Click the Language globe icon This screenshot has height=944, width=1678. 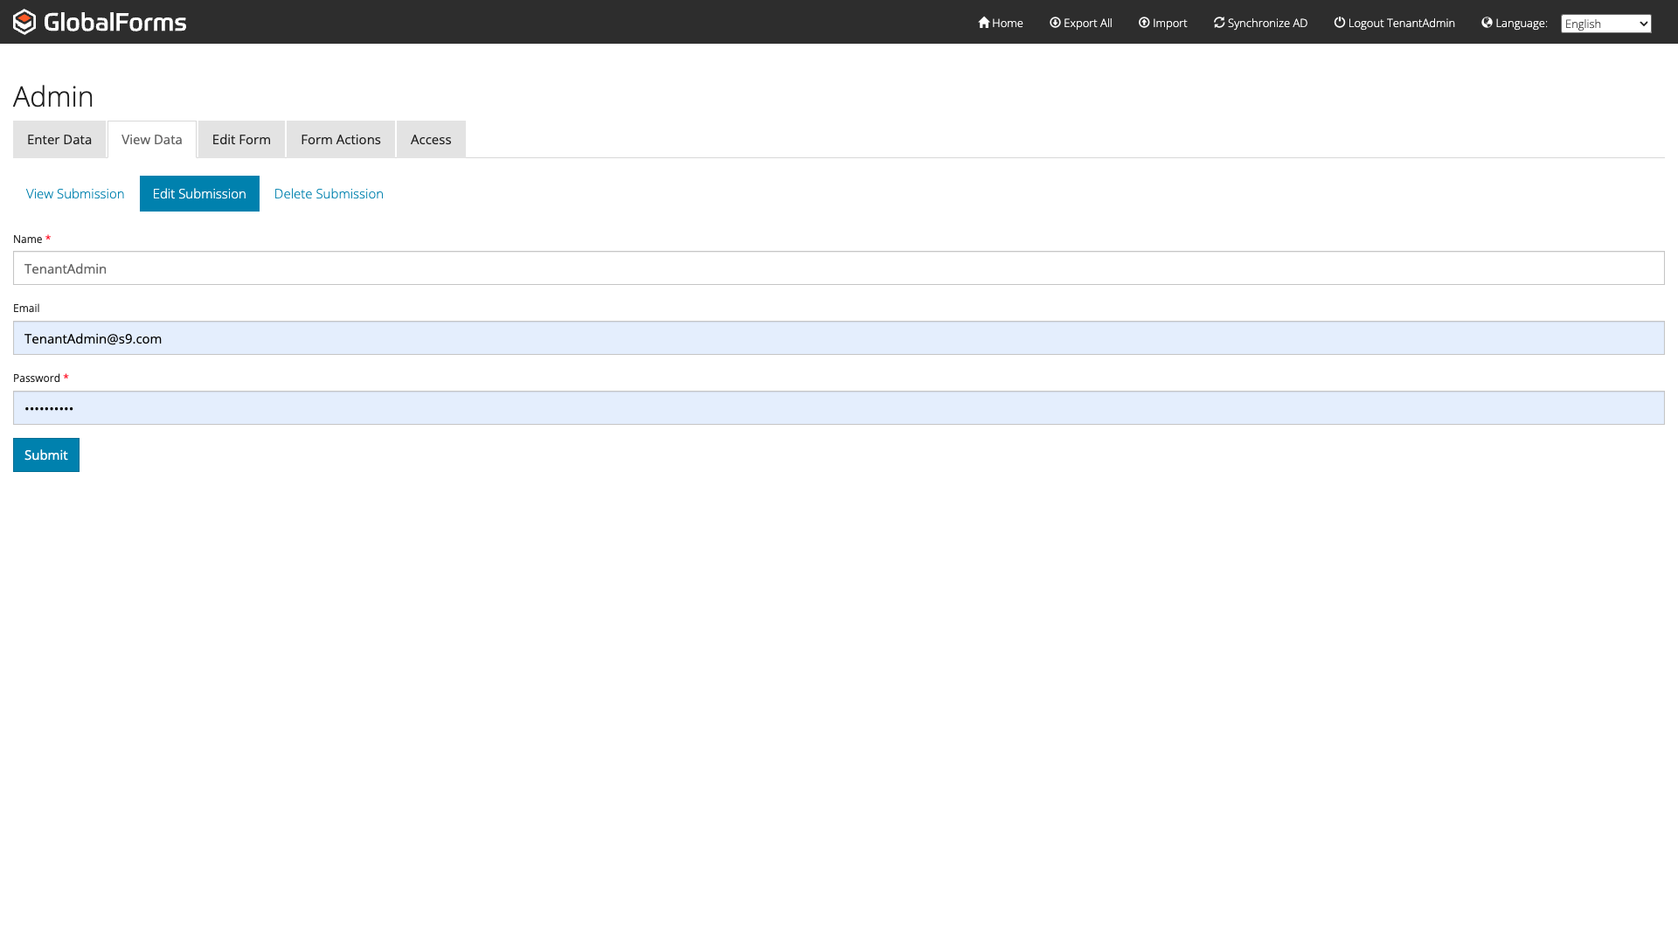pos(1487,23)
